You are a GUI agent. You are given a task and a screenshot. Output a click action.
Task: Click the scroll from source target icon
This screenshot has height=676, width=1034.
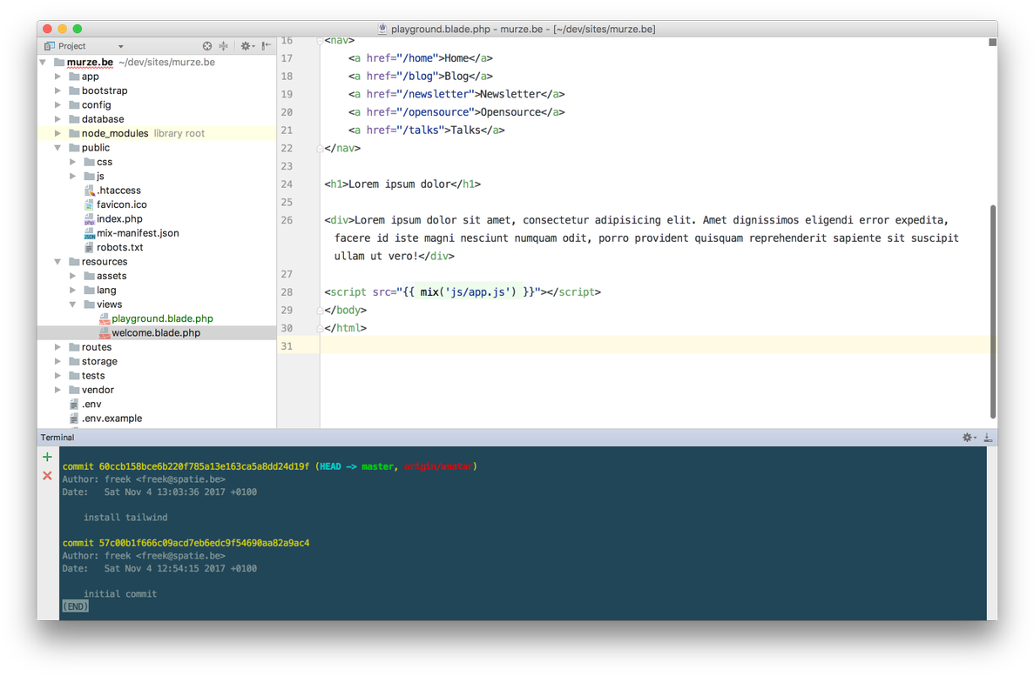click(207, 46)
